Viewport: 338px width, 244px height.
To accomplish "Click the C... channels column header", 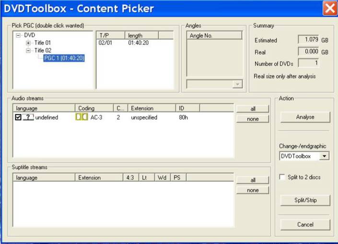I will click(121, 108).
